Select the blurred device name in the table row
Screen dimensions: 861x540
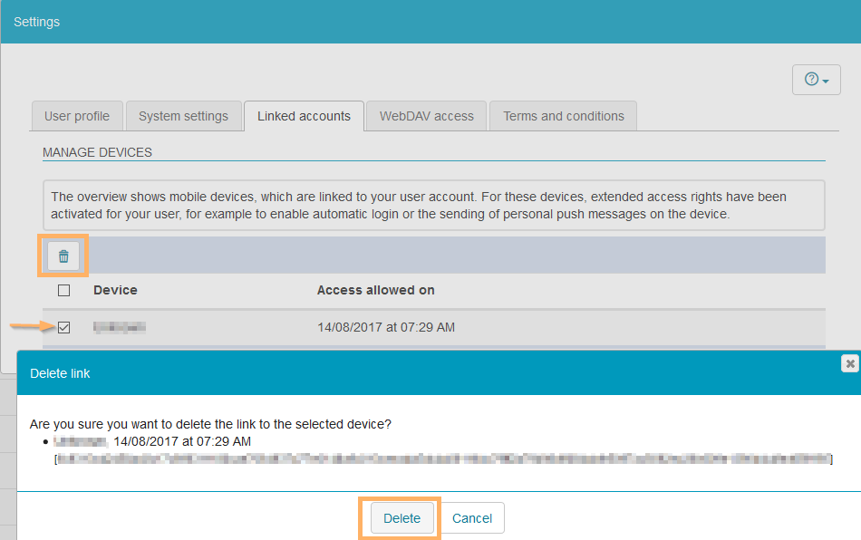point(120,327)
